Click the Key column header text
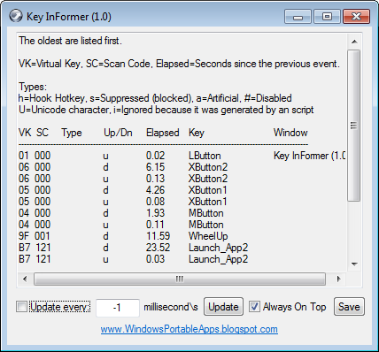 (197, 133)
